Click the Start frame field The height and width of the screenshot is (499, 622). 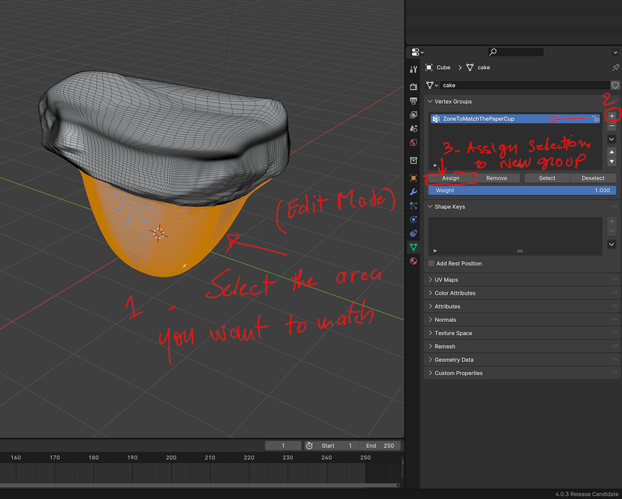336,446
